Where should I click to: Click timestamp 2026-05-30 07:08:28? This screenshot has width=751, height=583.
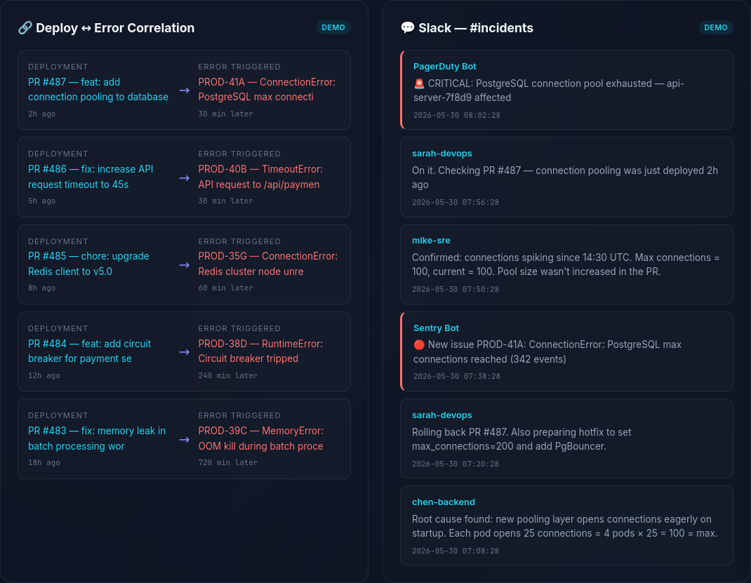pos(455,551)
